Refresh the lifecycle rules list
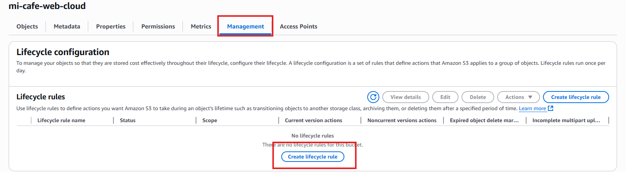Viewport: 626px width, 172px height. [373, 97]
